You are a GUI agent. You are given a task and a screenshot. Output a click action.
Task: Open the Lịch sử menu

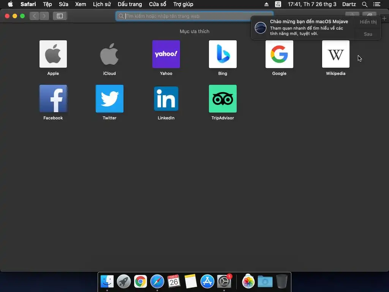(102, 4)
